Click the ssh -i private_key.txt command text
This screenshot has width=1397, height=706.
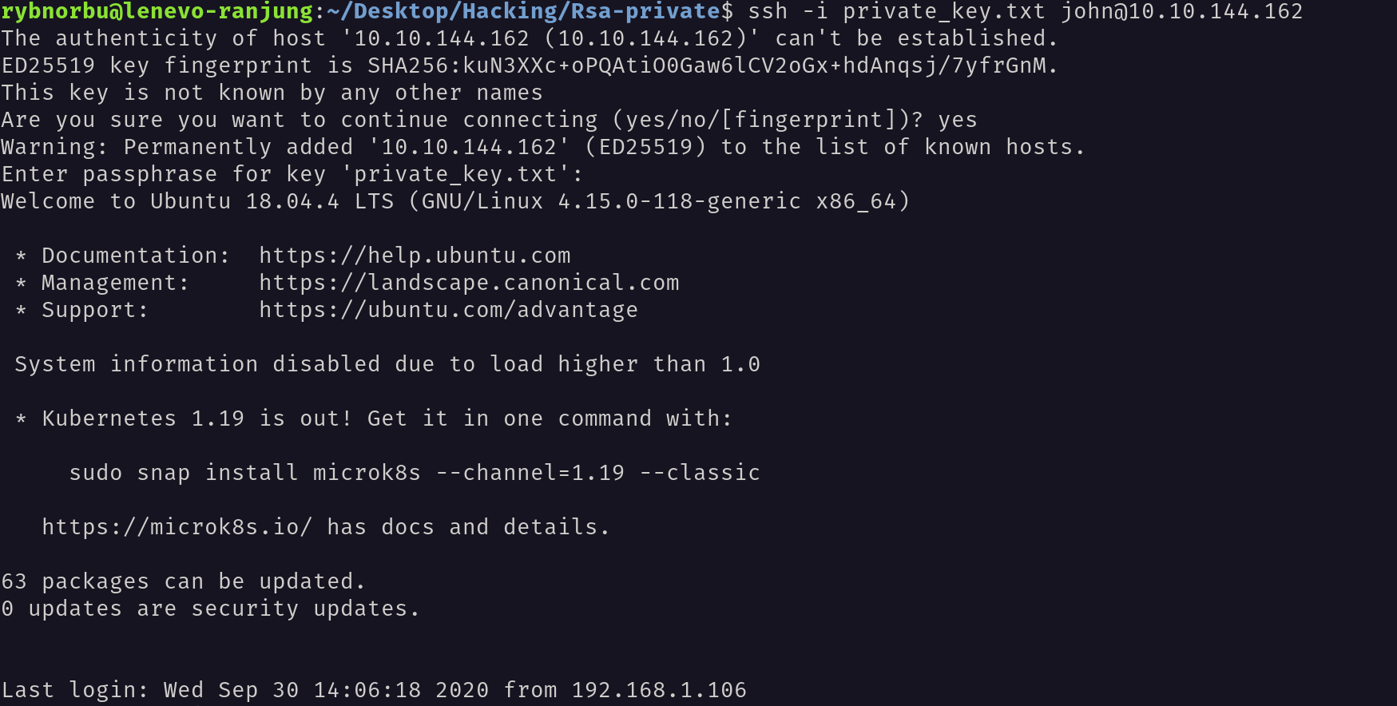coord(896,12)
